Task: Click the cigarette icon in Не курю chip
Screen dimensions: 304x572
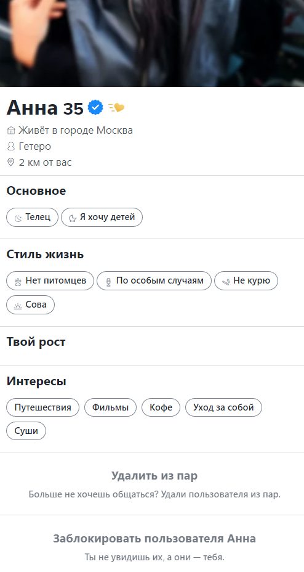Action: tap(226, 282)
